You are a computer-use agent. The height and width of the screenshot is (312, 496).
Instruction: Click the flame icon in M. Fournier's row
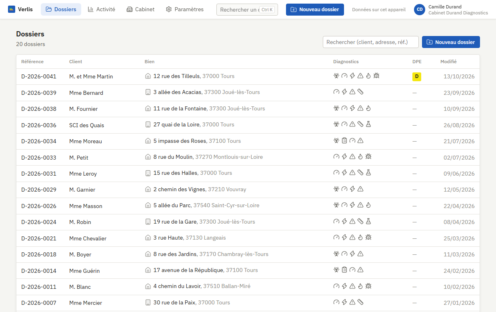[368, 108]
